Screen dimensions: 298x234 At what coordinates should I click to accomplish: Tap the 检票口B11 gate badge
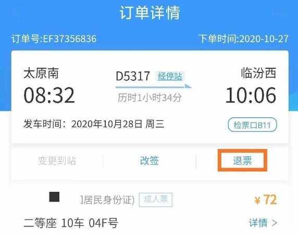click(252, 125)
